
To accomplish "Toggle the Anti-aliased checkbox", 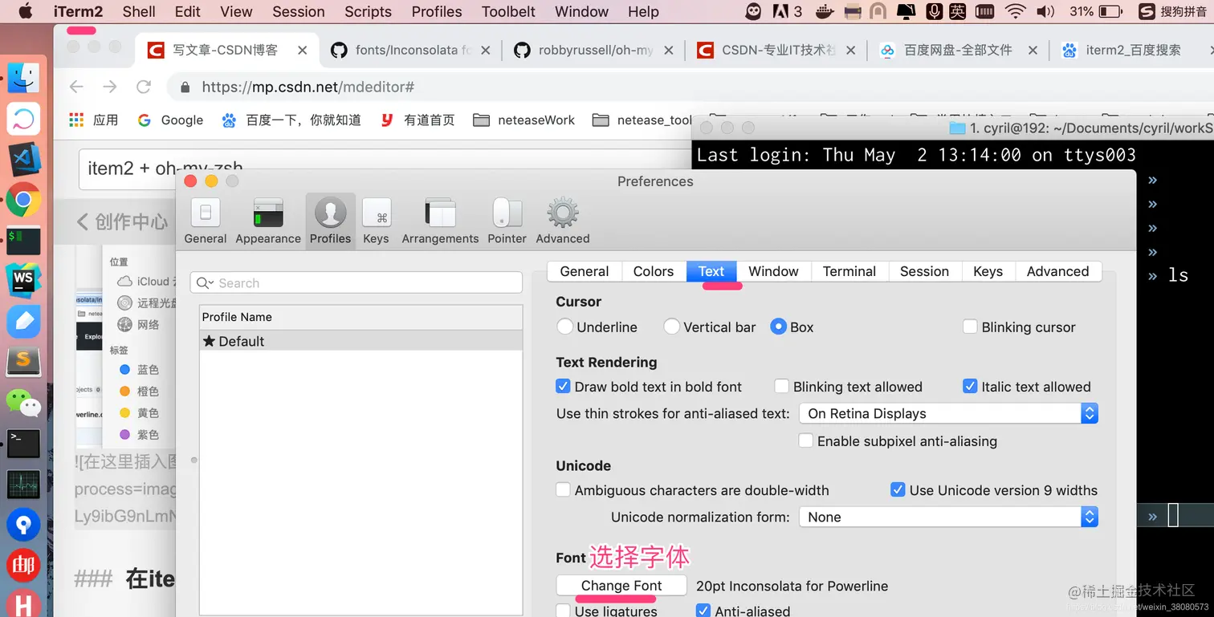I will pyautogui.click(x=704, y=611).
